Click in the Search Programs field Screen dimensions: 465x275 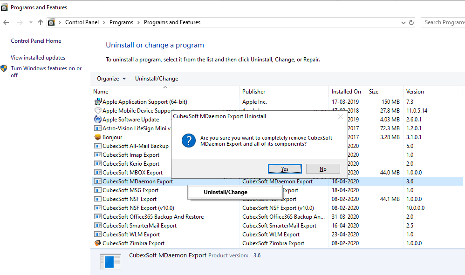[443, 22]
